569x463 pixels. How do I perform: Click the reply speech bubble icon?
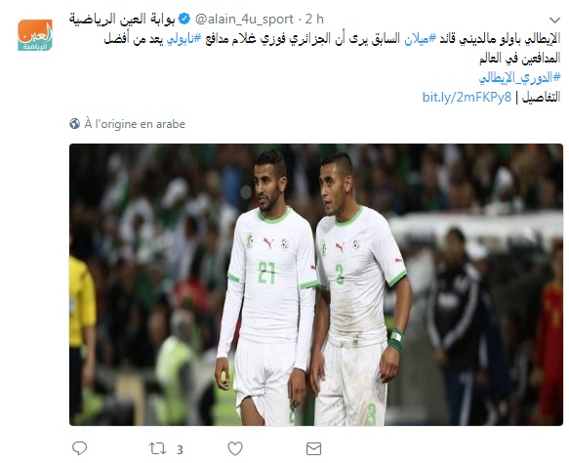click(79, 448)
